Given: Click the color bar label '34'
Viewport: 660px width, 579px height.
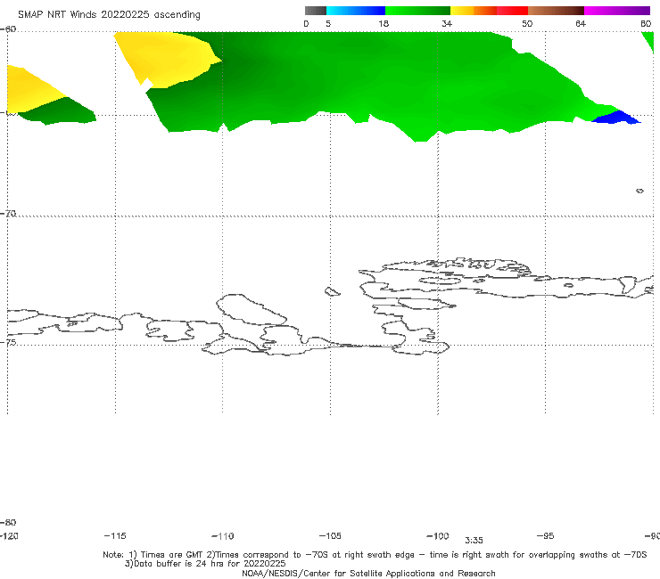Looking at the screenshot, I should click(x=447, y=23).
